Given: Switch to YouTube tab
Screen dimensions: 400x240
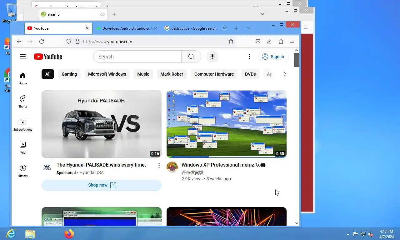Looking at the screenshot, I should pos(58,28).
